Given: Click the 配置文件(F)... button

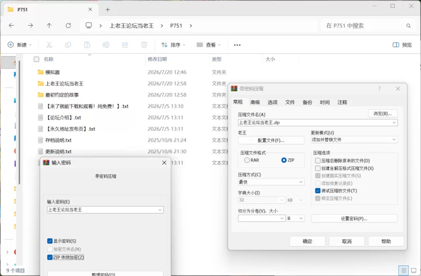Looking at the screenshot, I should tap(271, 140).
